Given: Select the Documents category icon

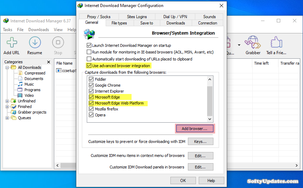Looking at the screenshot, I should [x=20, y=79].
